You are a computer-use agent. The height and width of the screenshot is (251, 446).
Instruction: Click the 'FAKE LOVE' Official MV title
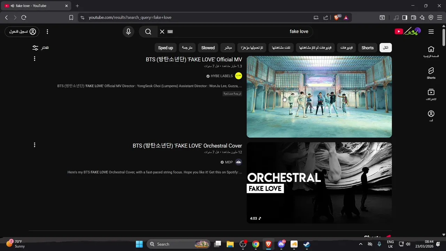pos(194,60)
